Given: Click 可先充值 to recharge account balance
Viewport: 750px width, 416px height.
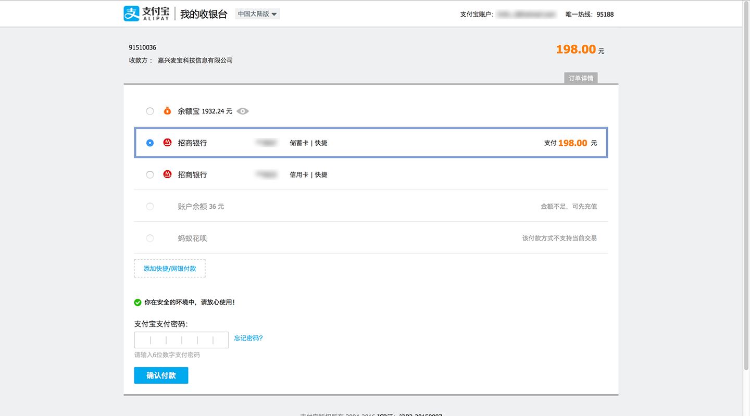Looking at the screenshot, I should [x=585, y=206].
